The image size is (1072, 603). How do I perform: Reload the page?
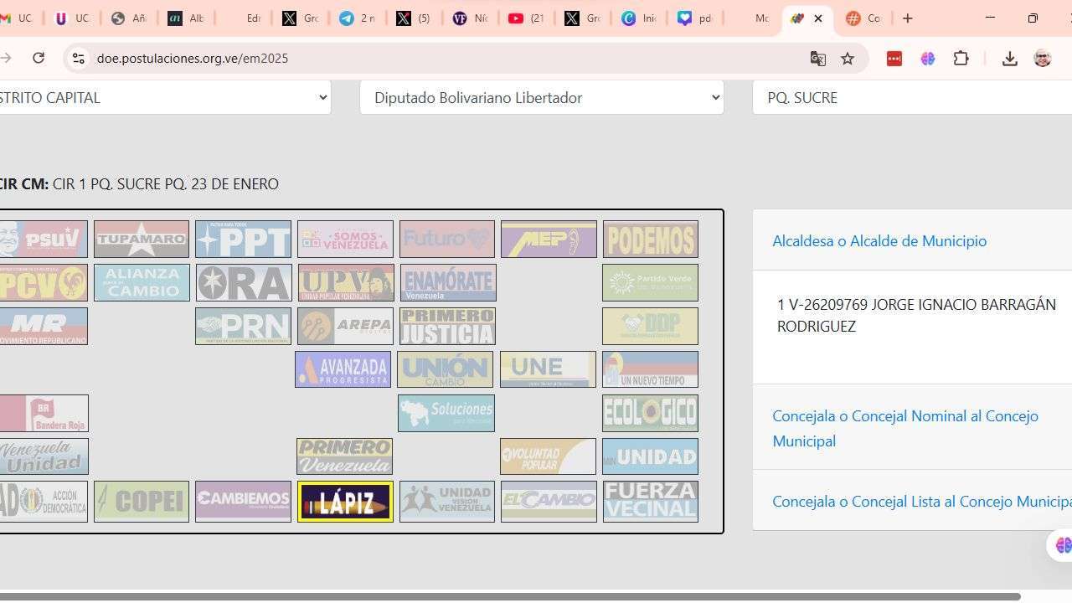(x=39, y=58)
